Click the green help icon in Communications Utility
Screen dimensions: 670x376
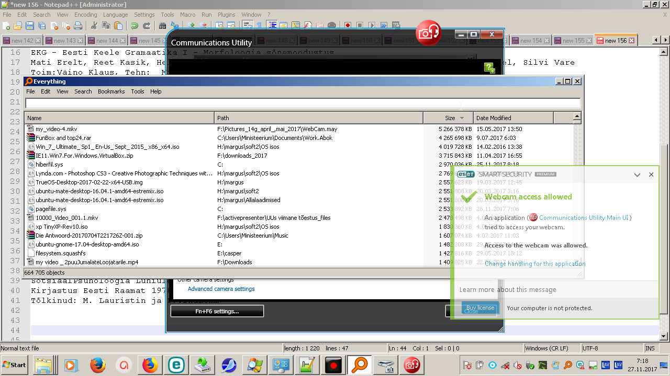pos(489,67)
